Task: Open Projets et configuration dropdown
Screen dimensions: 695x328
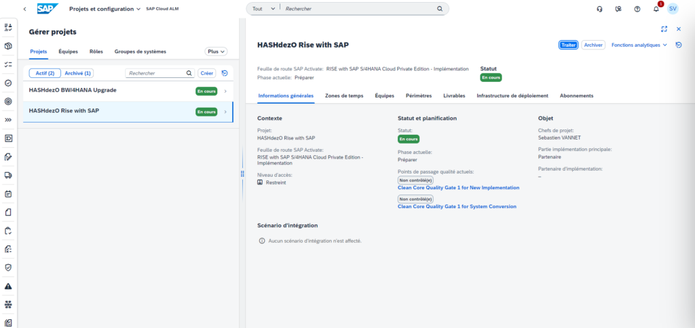Action: pyautogui.click(x=105, y=9)
